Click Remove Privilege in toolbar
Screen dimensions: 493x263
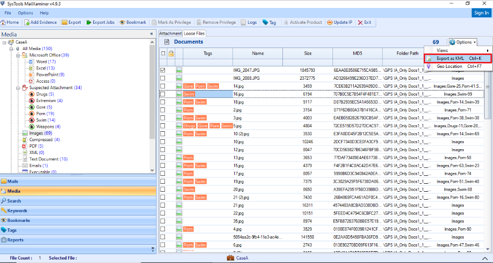coord(217,22)
